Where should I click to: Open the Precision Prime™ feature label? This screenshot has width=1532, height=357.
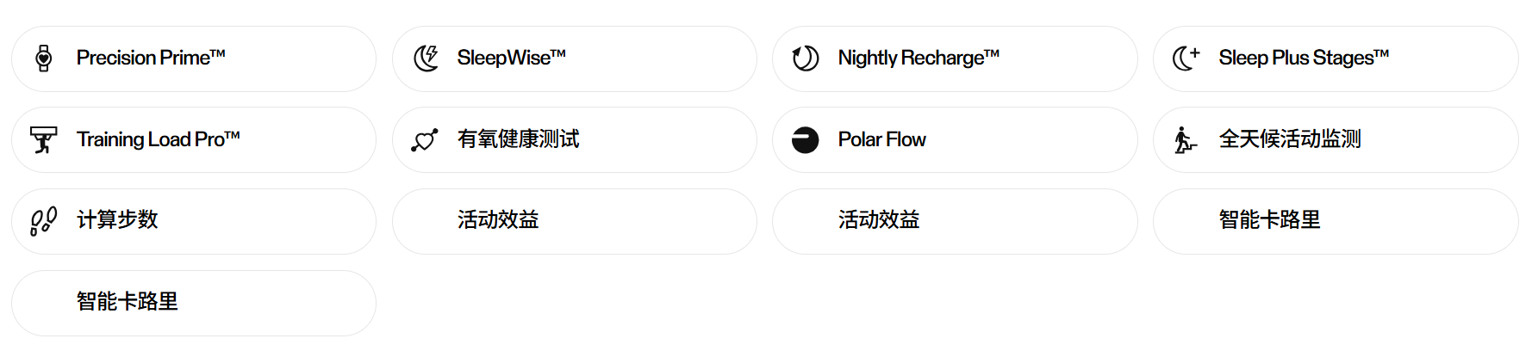click(151, 58)
